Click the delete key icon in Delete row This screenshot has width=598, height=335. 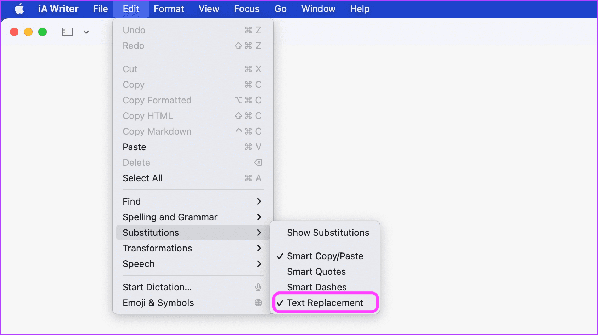pyautogui.click(x=258, y=163)
